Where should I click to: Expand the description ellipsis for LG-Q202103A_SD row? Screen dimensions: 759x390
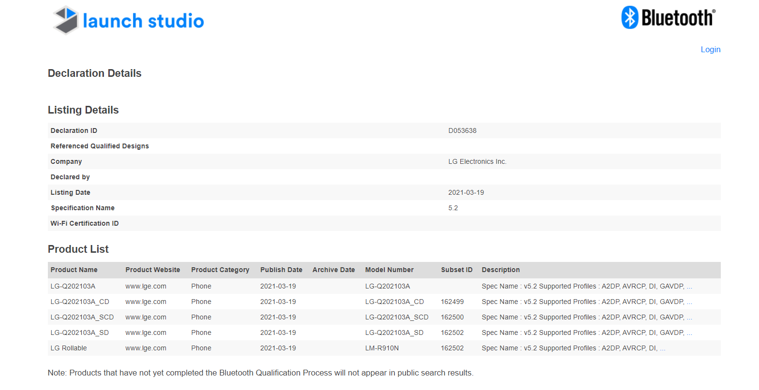click(x=689, y=333)
